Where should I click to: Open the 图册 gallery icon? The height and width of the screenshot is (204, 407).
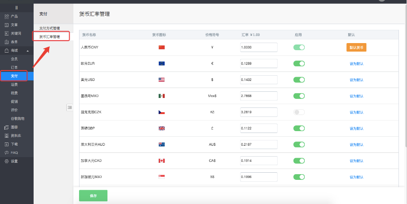click(x=7, y=127)
